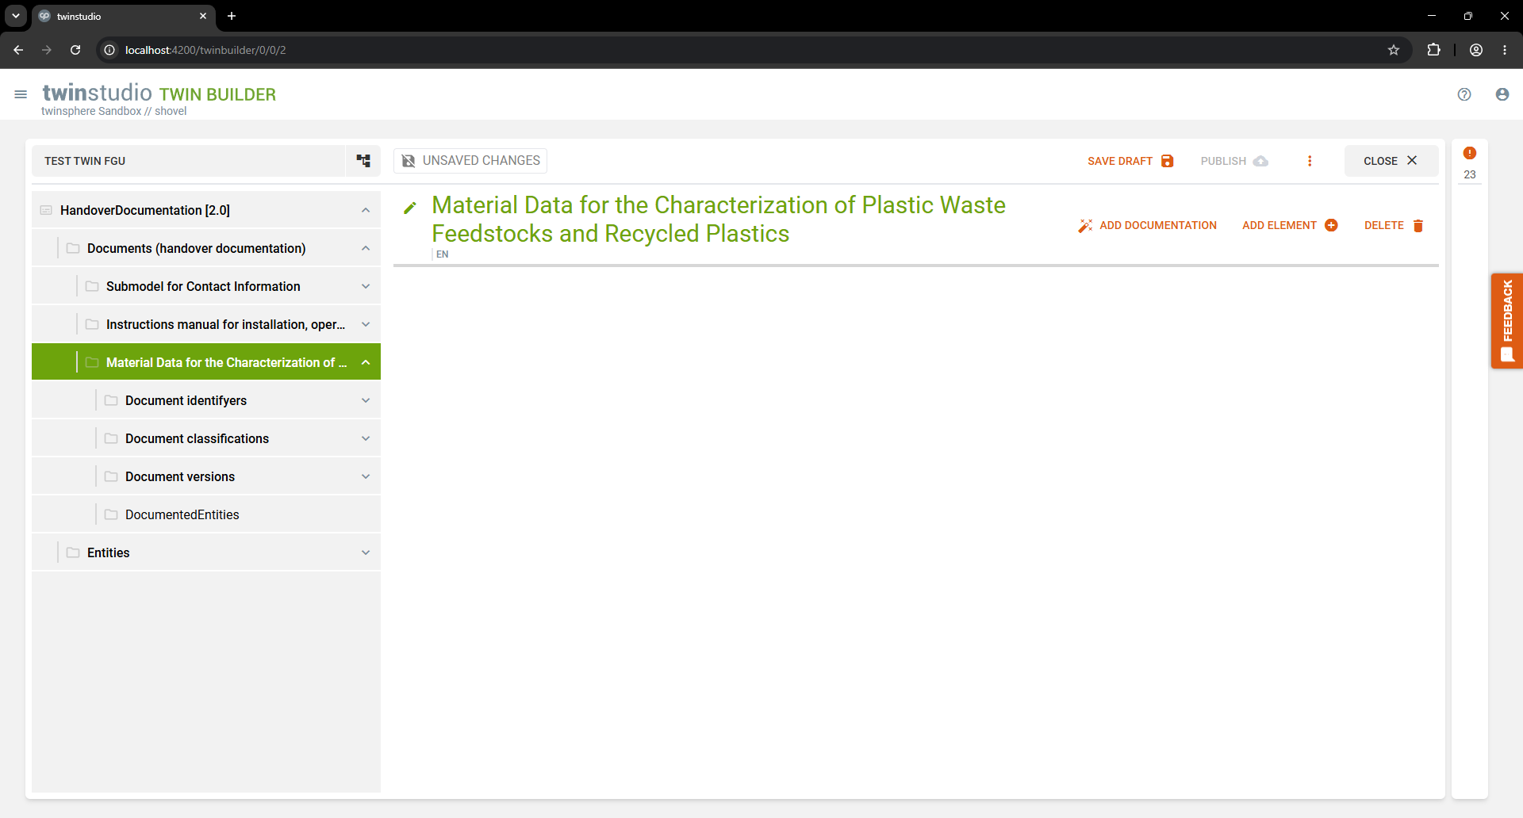This screenshot has height=818, width=1523.
Task: Click the browser address bar URL
Action: 205,50
